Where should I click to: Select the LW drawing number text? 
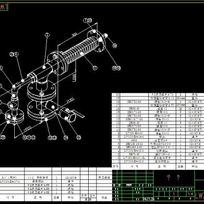[x=199, y=196]
